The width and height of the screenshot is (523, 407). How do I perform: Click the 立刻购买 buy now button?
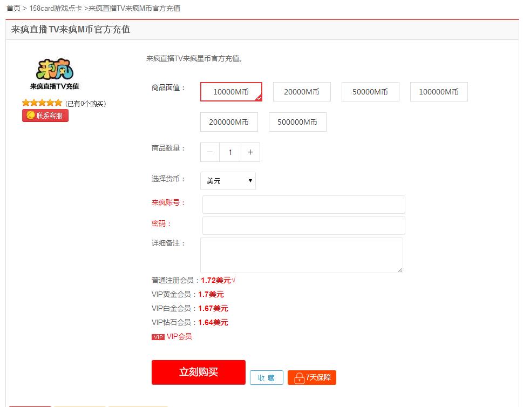pyautogui.click(x=199, y=372)
